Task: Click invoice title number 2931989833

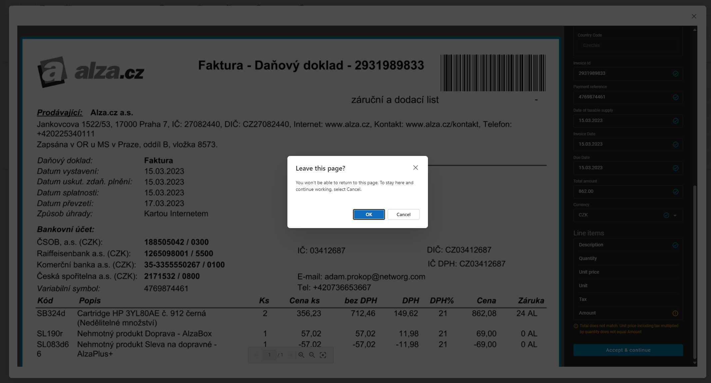Action: point(389,65)
